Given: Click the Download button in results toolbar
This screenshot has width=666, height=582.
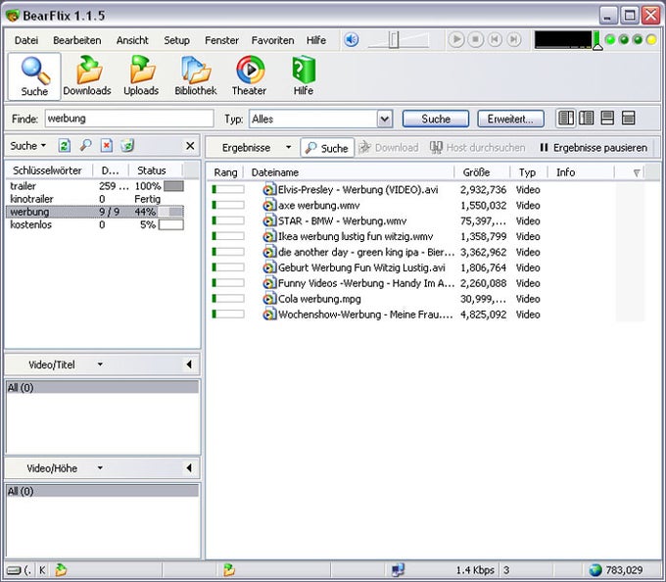Looking at the screenshot, I should click(x=388, y=148).
